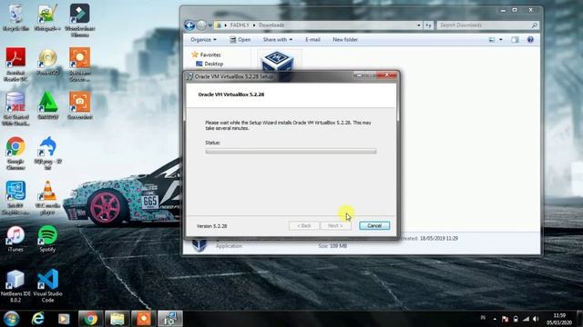Select Desktop in the navigation pane

tap(210, 64)
